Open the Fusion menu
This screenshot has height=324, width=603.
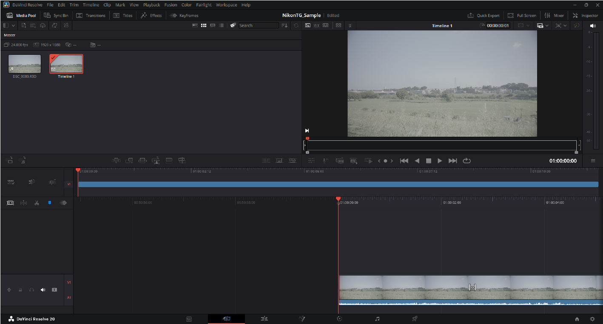point(171,5)
